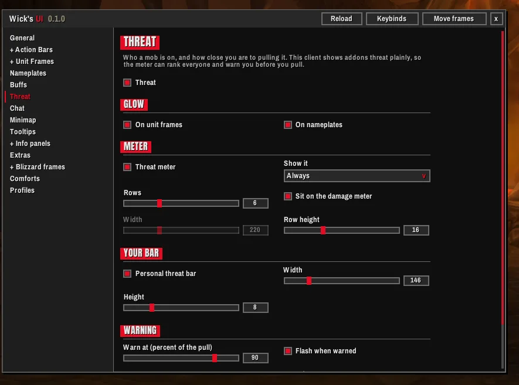
Task: Click the Rows slider track
Action: 181,203
